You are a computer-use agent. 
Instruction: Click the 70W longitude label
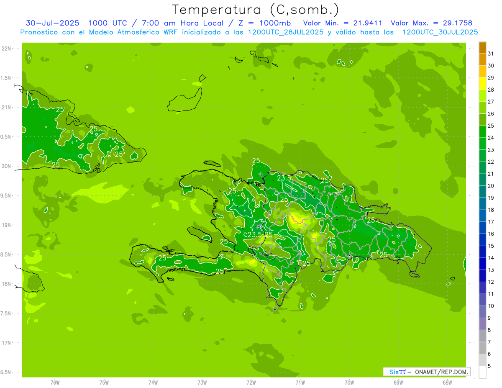349,382
